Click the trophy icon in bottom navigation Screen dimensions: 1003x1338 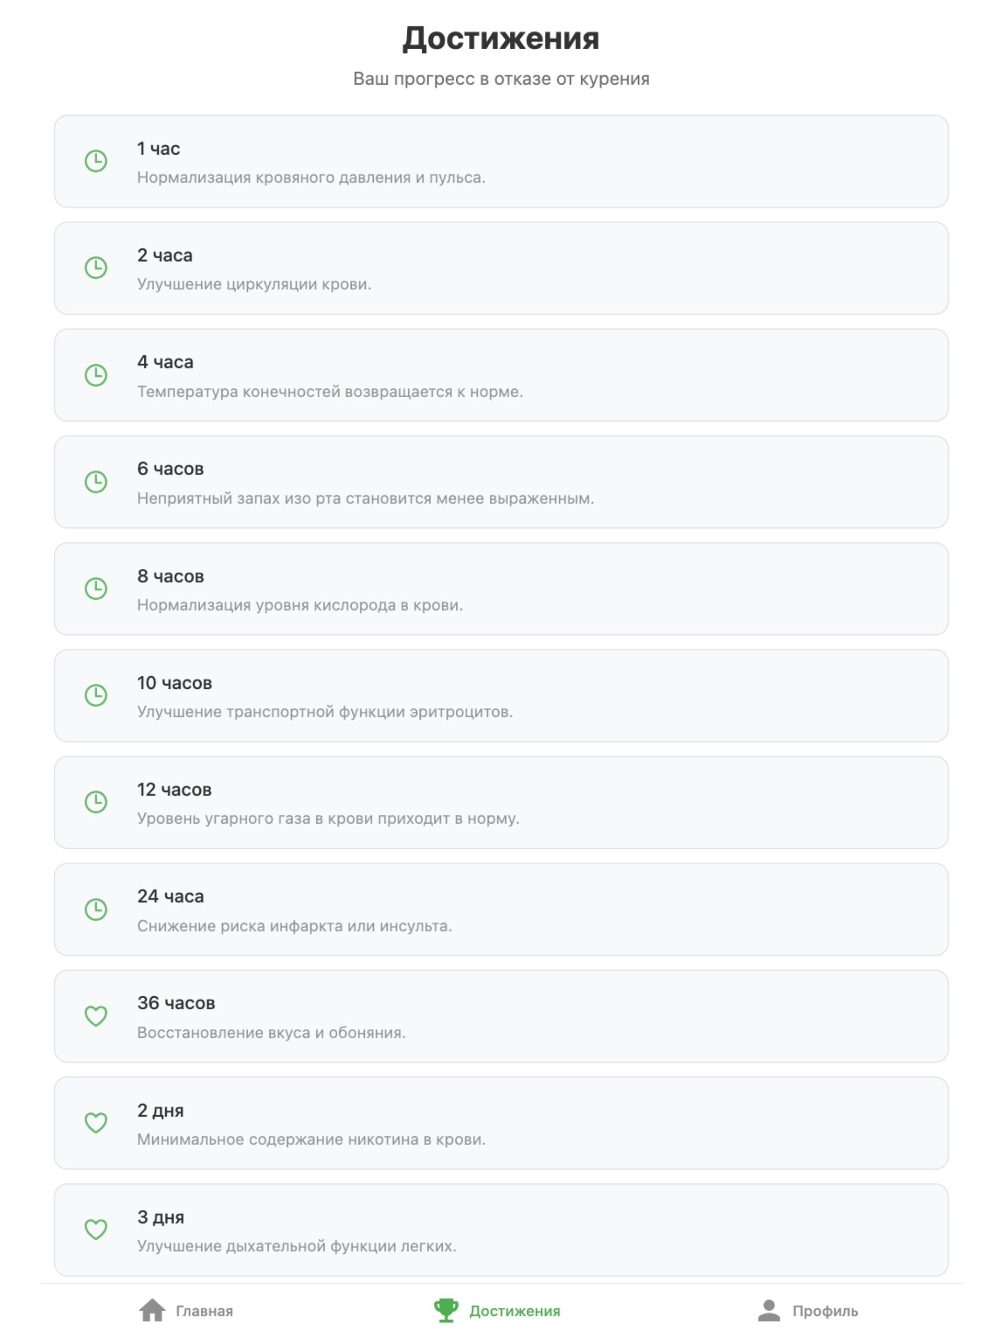point(446,1311)
